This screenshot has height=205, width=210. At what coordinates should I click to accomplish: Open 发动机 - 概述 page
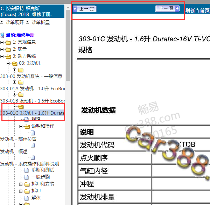coord(14,151)
